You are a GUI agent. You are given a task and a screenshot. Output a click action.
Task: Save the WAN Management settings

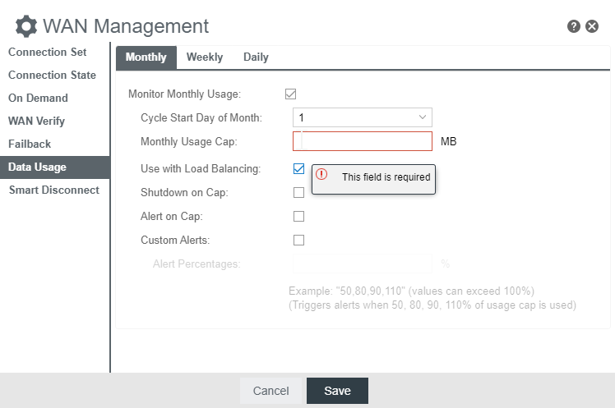[x=337, y=391]
